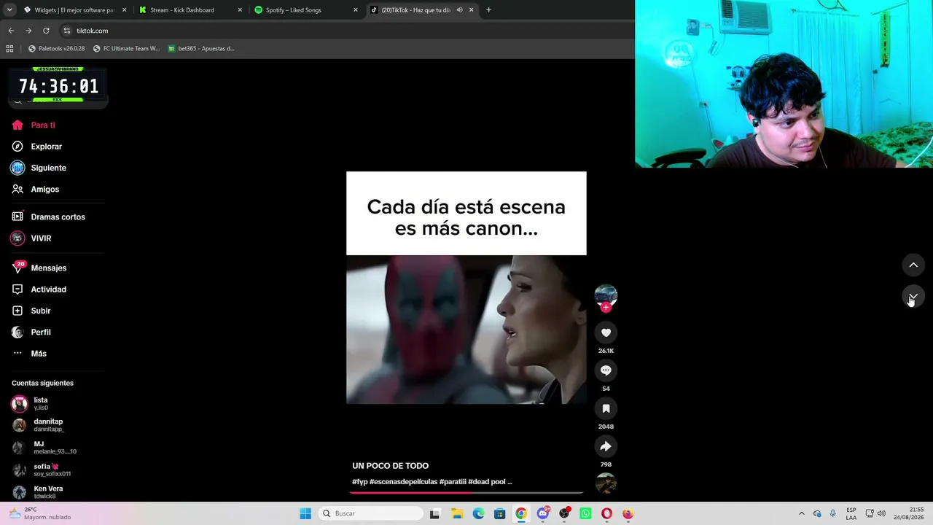933x525 pixels.
Task: Go to the previous video with up chevron
Action: pyautogui.click(x=913, y=265)
